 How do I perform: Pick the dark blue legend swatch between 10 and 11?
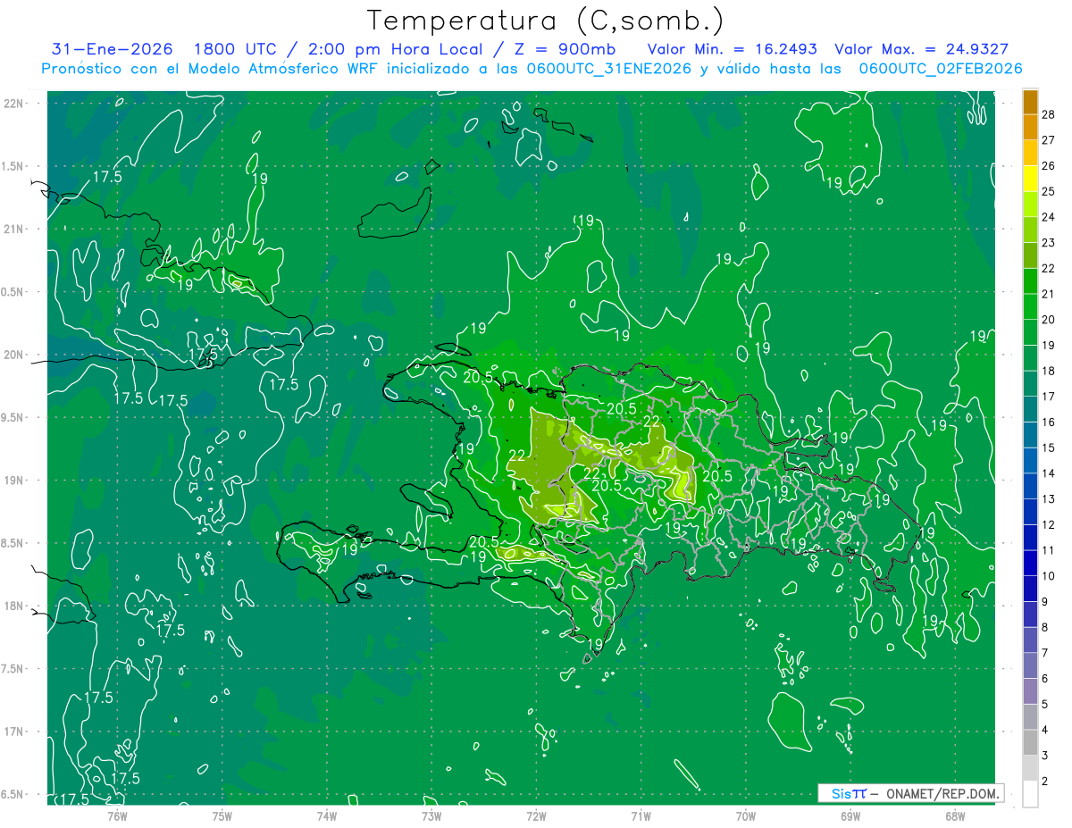tap(1030, 564)
